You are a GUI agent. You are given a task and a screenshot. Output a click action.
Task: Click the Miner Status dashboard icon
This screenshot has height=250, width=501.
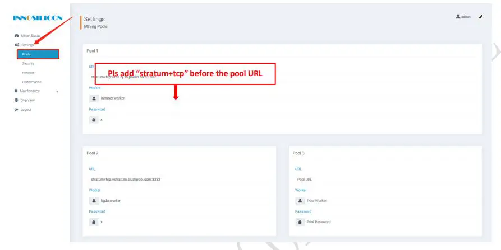point(17,36)
